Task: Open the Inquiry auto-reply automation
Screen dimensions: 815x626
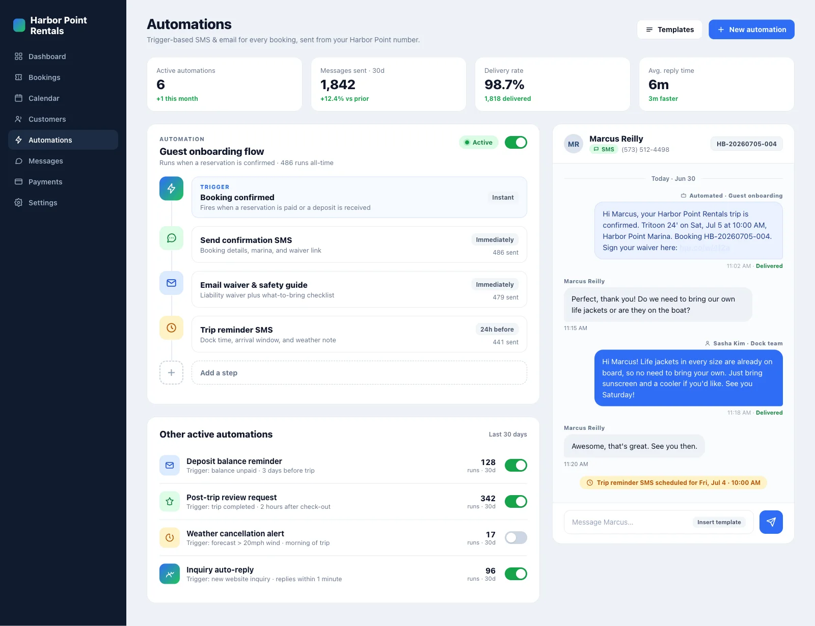Action: [x=343, y=574]
